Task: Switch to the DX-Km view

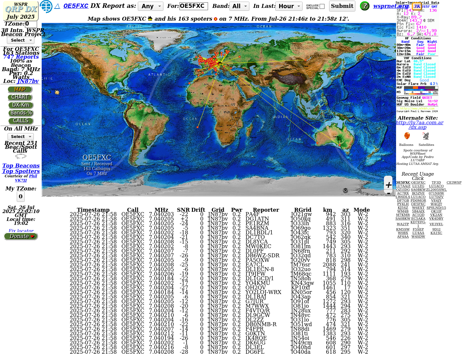Action: point(21,105)
